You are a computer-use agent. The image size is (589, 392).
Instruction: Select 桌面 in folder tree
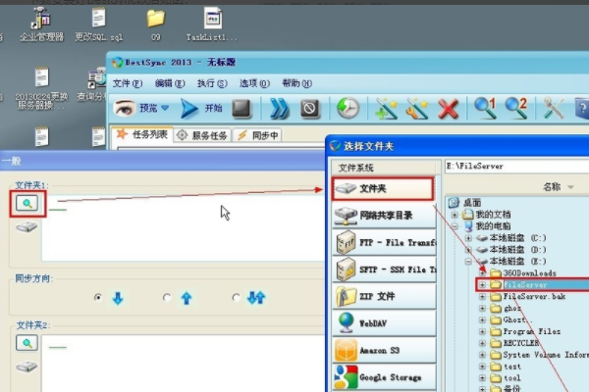click(472, 203)
